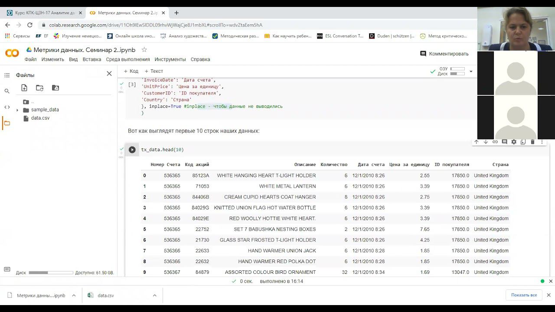Open cell settings gear icon
Screen dimensions: 555x312
(x=514, y=142)
